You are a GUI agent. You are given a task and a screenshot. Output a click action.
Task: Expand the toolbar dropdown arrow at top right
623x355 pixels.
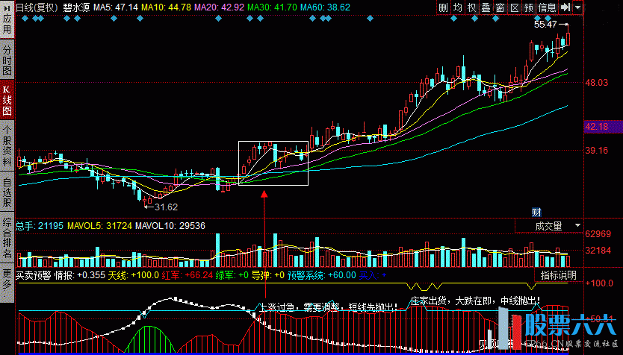579,7
